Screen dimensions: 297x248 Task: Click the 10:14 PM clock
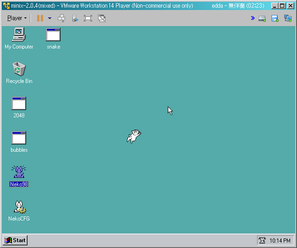click(280, 241)
